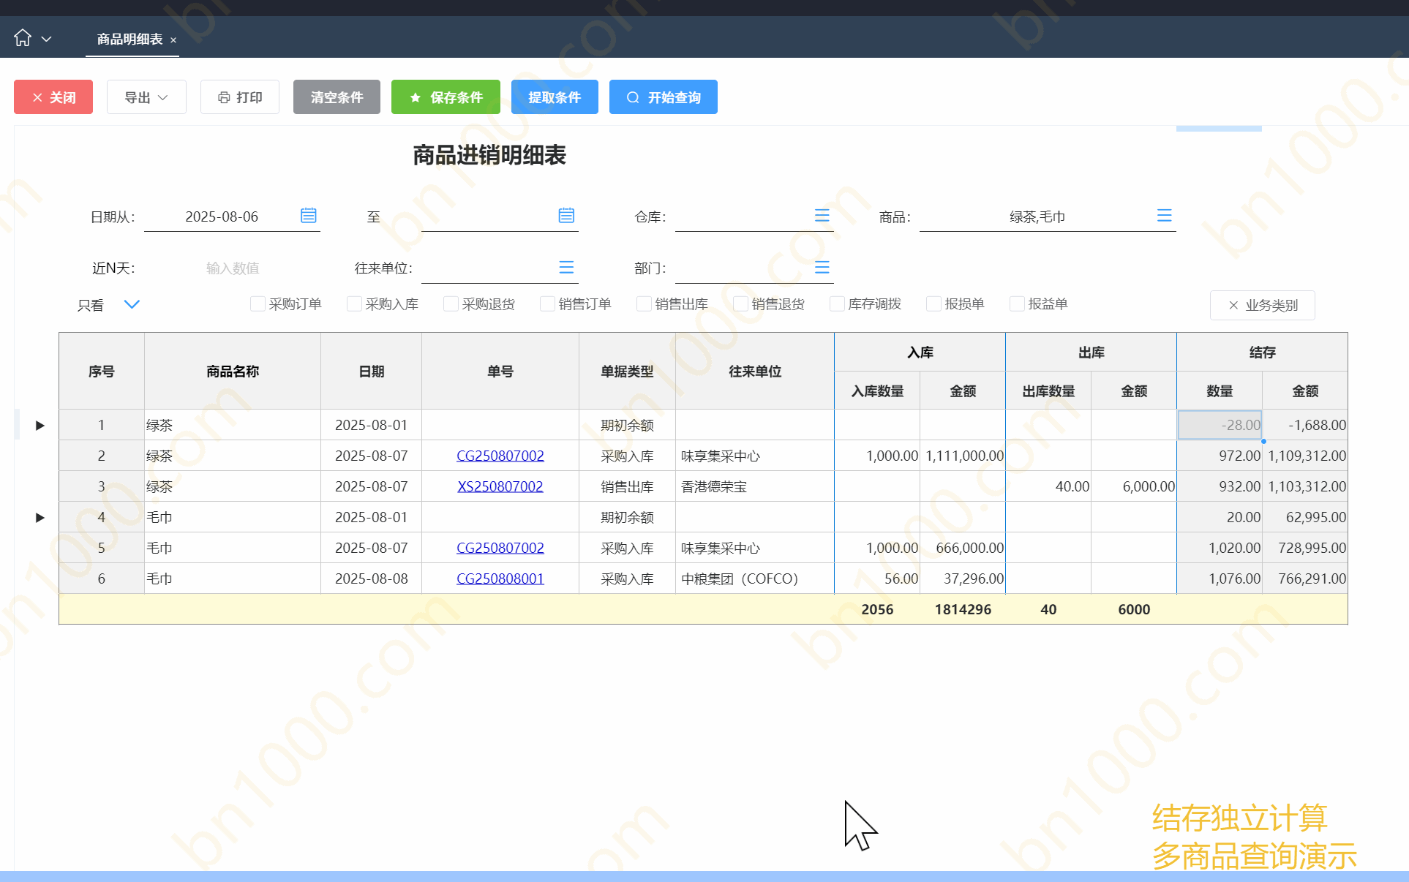Viewport: 1409px width, 882px height.
Task: Close the 商品明细表 tab with its x icon
Action: [x=173, y=40]
